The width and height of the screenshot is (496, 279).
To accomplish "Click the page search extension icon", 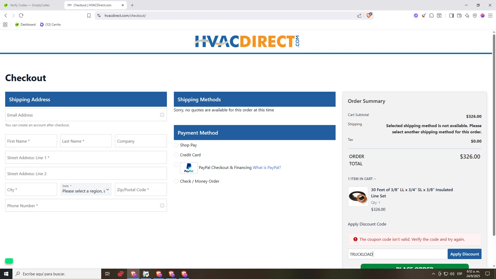I will pyautogui.click(x=439, y=16).
